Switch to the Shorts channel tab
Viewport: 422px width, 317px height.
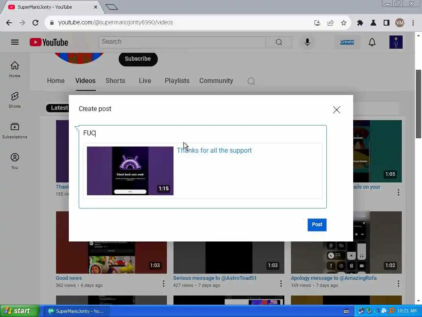[x=115, y=80]
